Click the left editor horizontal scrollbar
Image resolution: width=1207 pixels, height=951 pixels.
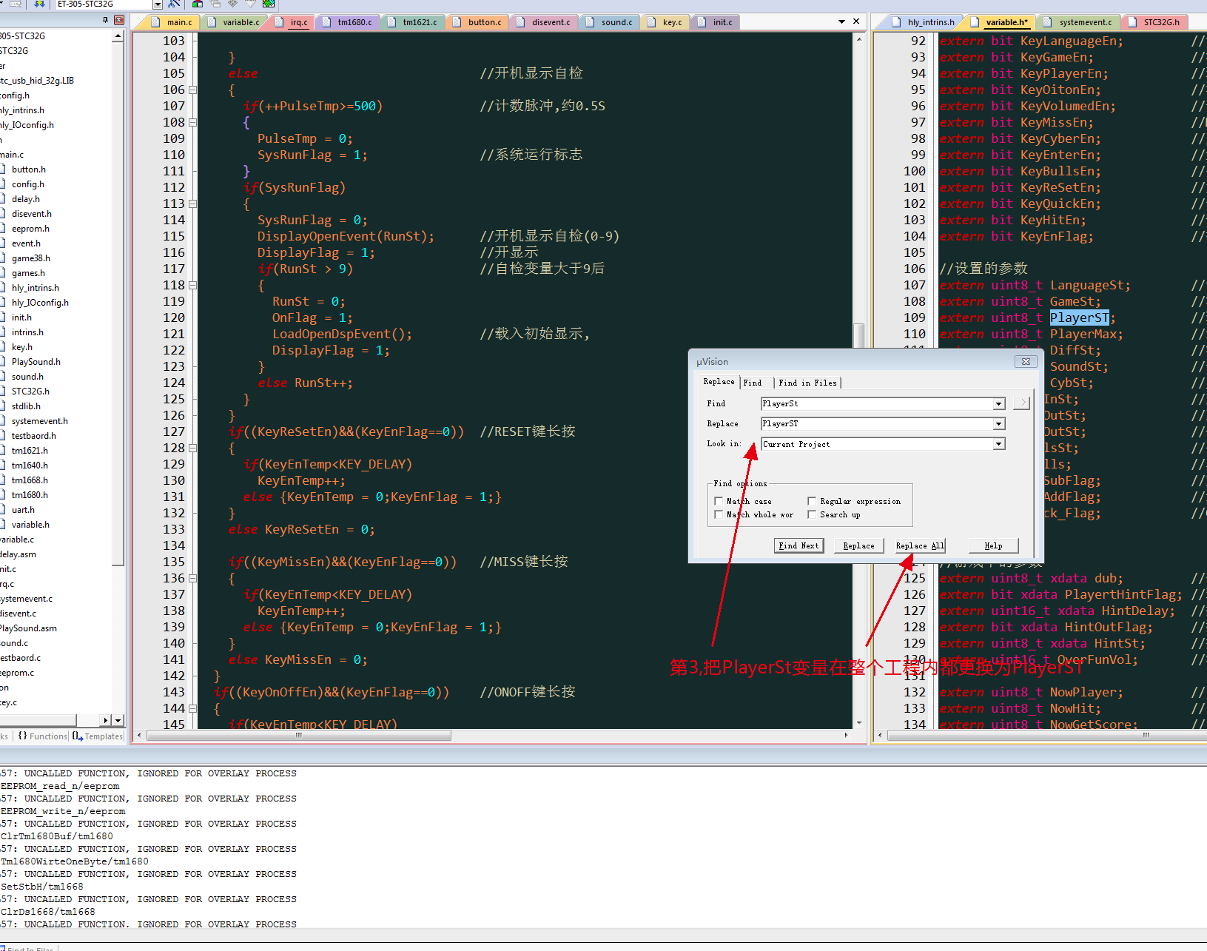tap(299, 736)
